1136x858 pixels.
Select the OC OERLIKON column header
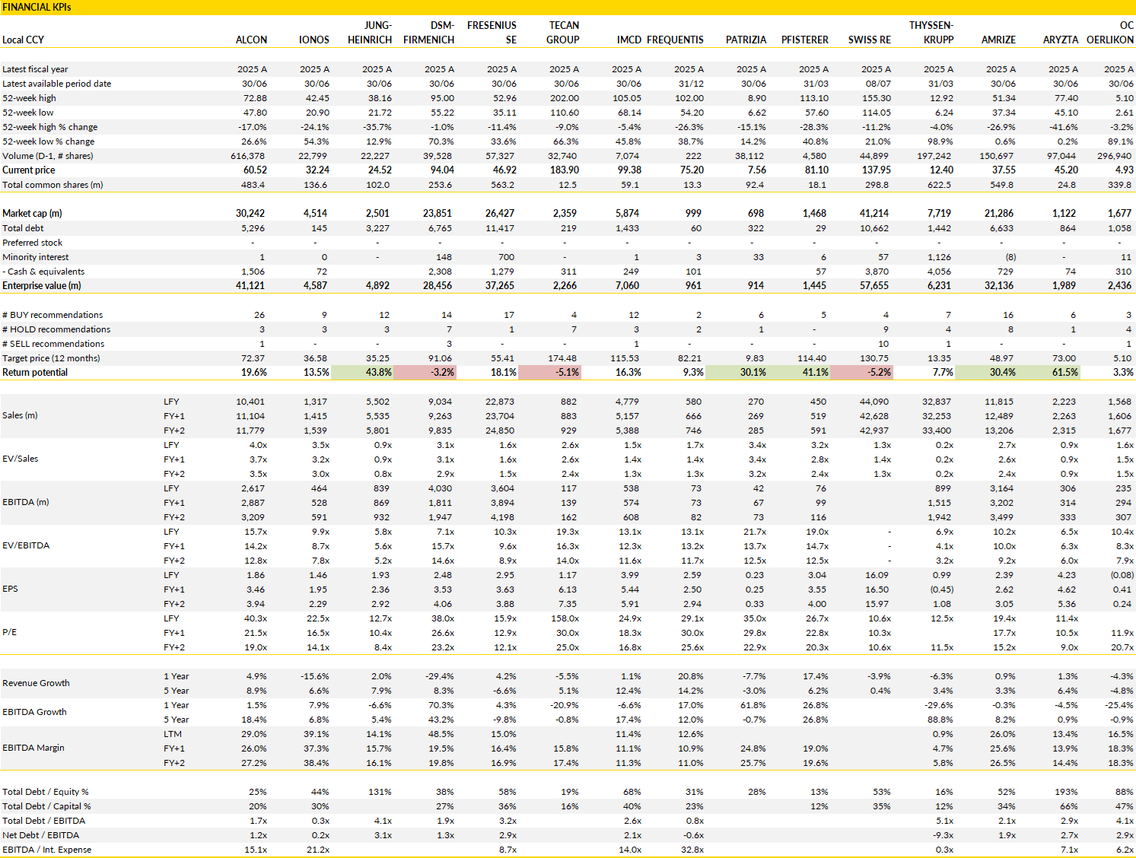click(1110, 33)
